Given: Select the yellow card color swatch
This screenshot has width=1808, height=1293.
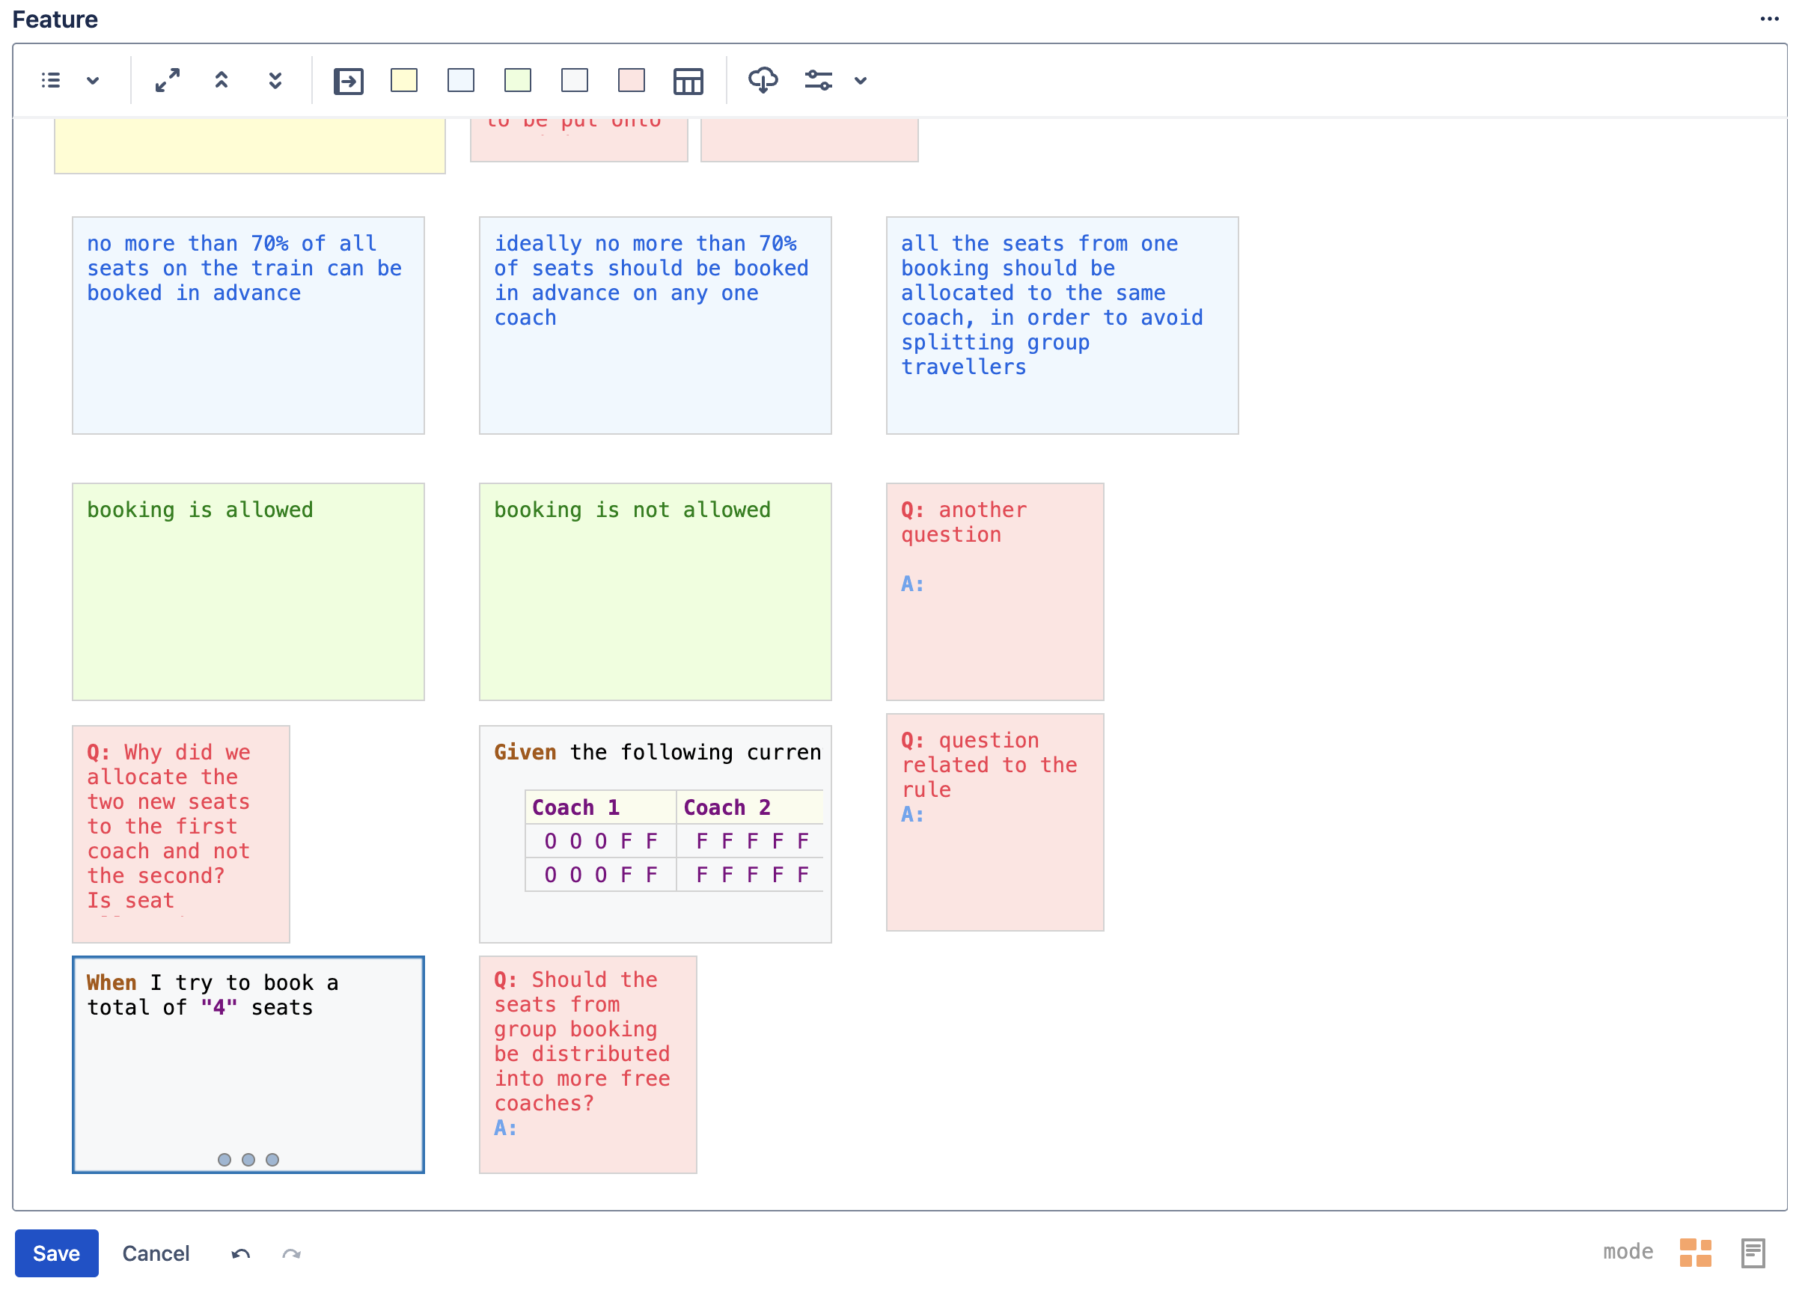Looking at the screenshot, I should [x=404, y=80].
